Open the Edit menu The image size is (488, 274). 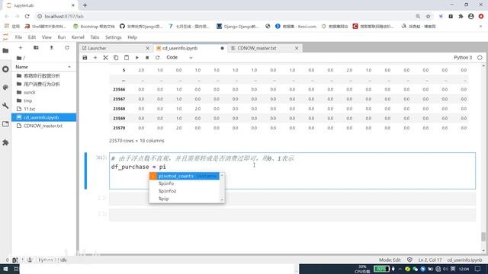(x=32, y=37)
